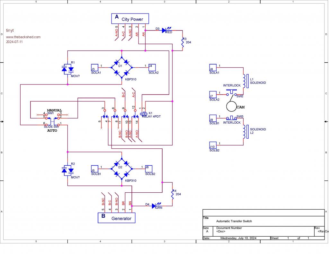Screen dimensions: 329x254
Task: Click the D3 red LED symbol
Action: point(164,31)
